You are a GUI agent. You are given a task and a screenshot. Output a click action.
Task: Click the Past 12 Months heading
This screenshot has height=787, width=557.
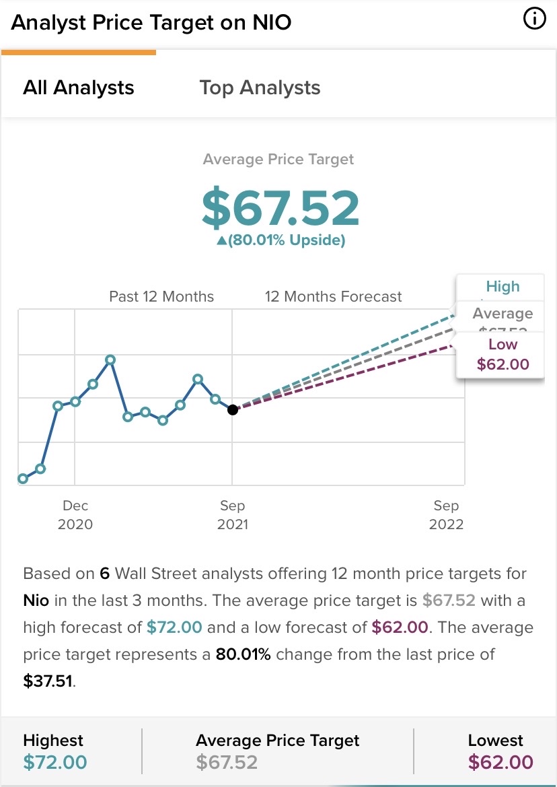161,297
